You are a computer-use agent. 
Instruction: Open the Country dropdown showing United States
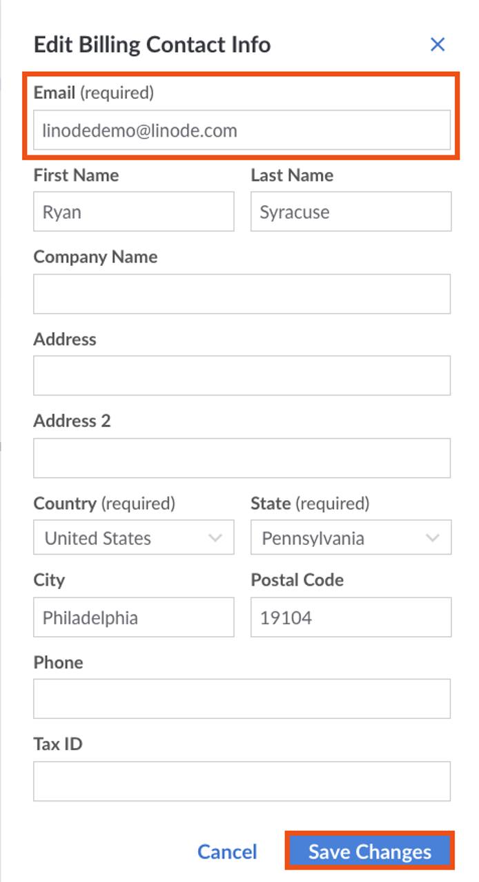click(x=124, y=538)
